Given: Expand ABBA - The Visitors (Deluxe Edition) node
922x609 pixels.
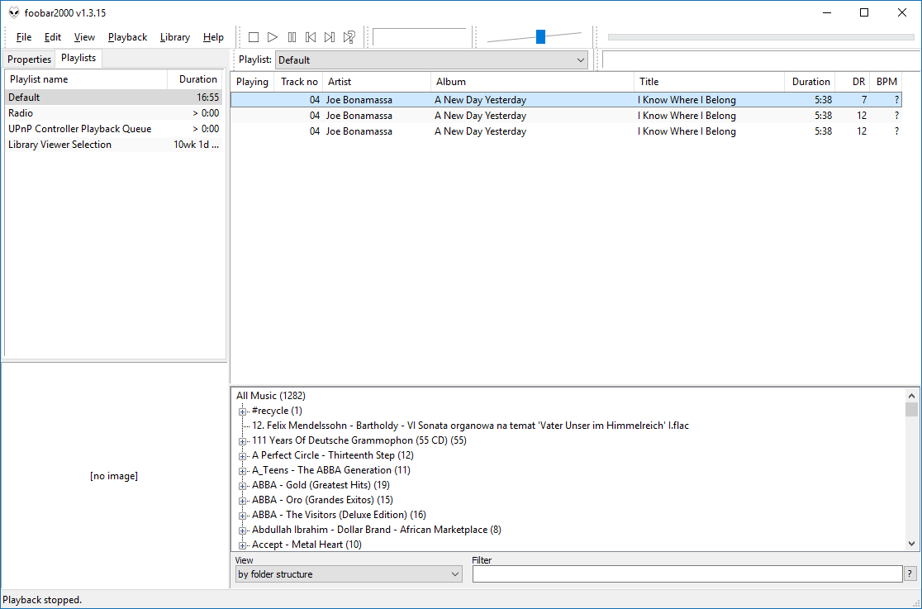Looking at the screenshot, I should point(242,516).
